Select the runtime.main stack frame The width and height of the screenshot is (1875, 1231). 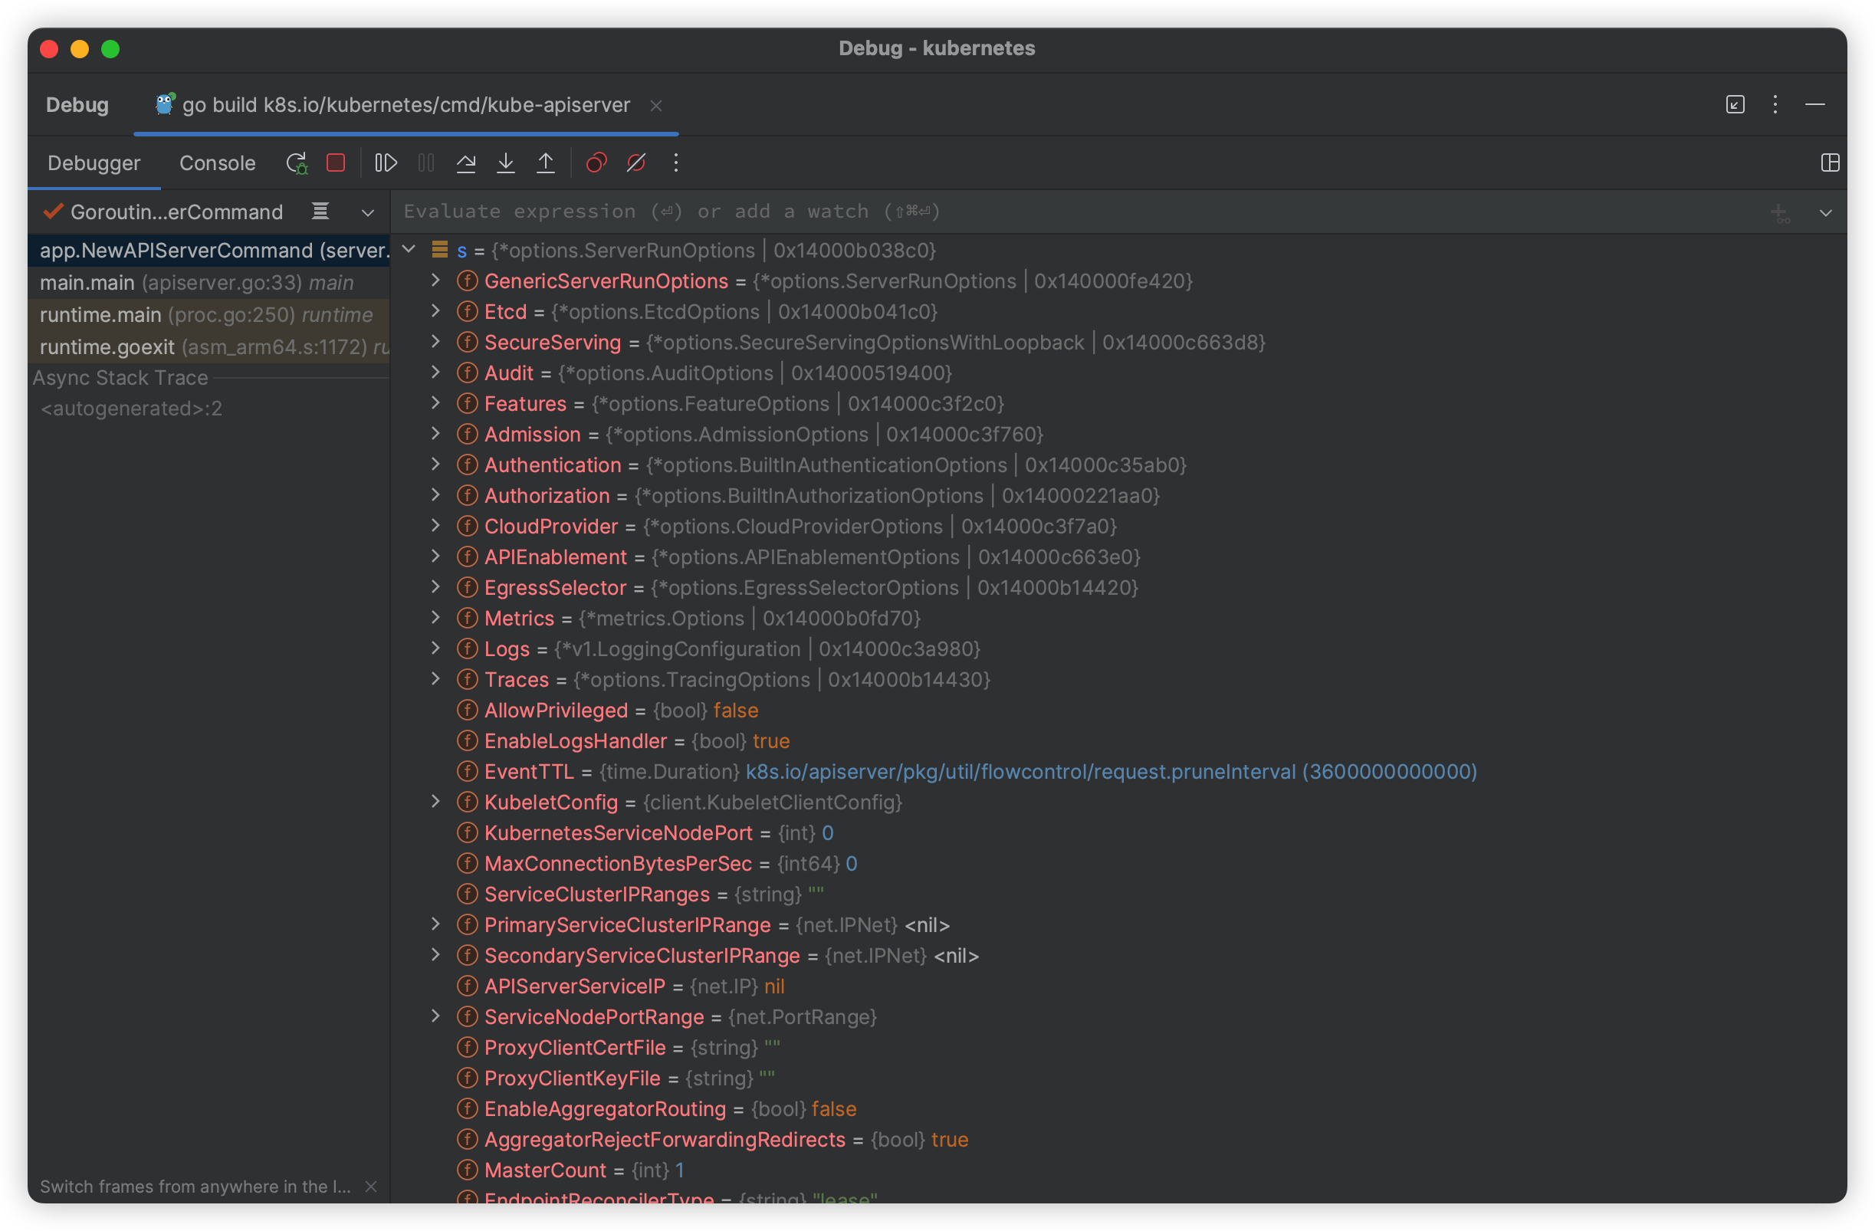[209, 315]
